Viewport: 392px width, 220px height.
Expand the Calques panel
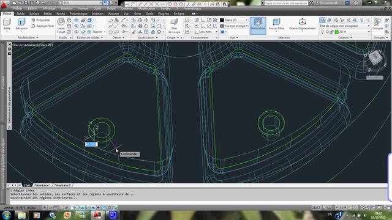click(345, 38)
